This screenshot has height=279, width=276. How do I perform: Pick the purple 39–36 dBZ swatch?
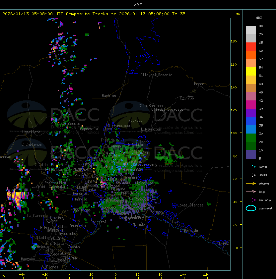point(251,113)
